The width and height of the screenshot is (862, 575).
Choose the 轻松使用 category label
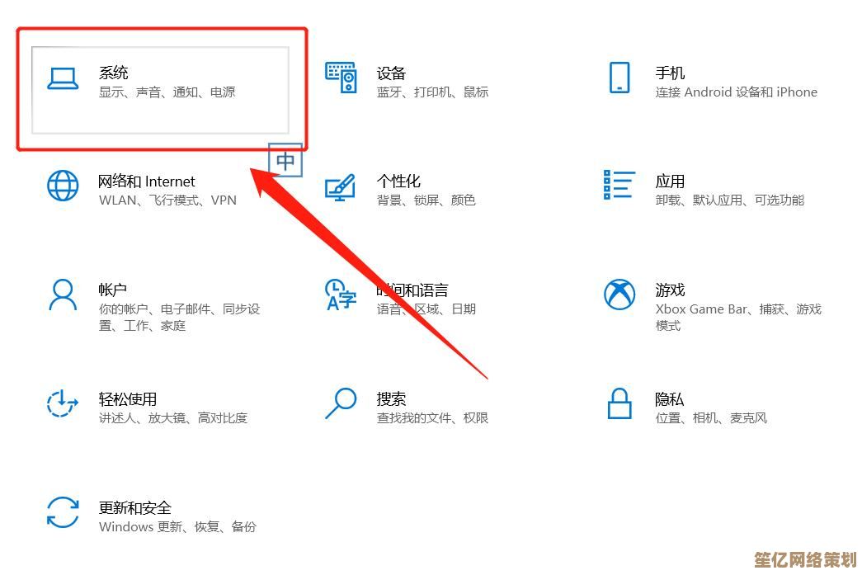point(128,399)
